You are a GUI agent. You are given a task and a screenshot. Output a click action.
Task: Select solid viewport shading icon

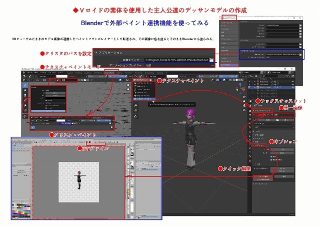coord(237,80)
